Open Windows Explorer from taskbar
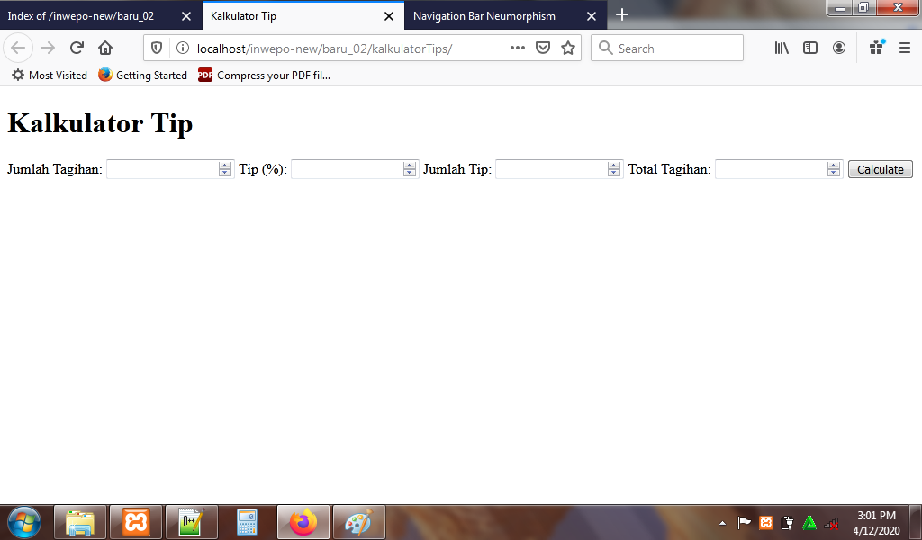Viewport: 922px width, 540px height. click(80, 522)
